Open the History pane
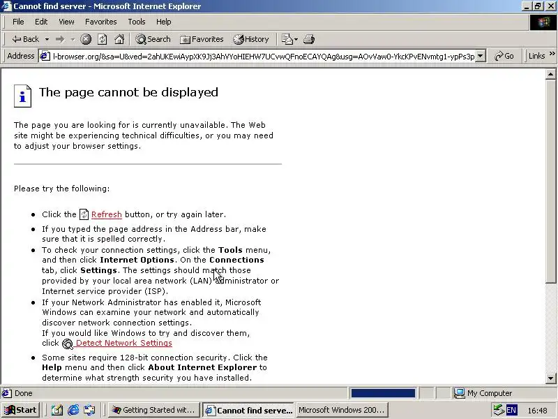 [251, 39]
